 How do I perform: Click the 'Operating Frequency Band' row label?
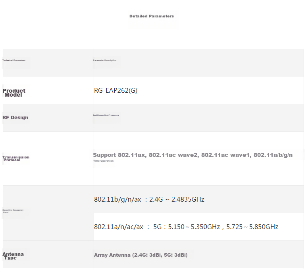13,211
